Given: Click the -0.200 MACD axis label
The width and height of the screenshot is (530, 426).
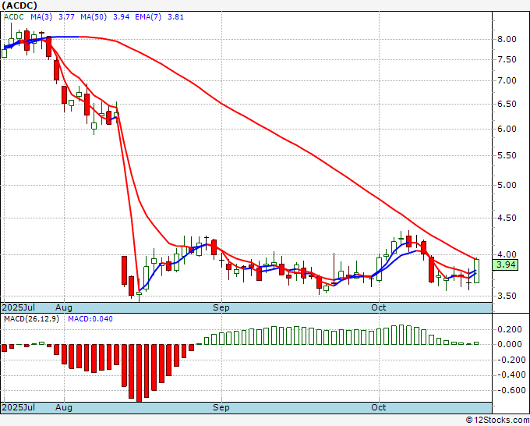Looking at the screenshot, I should [511, 360].
